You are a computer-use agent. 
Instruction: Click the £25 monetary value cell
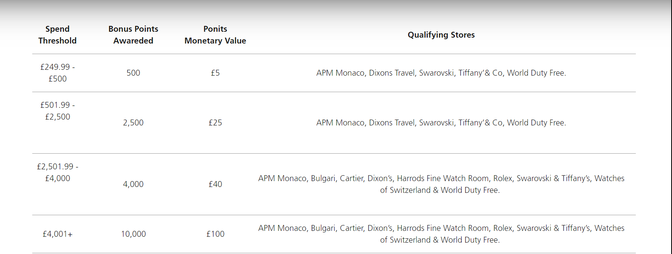tap(215, 123)
